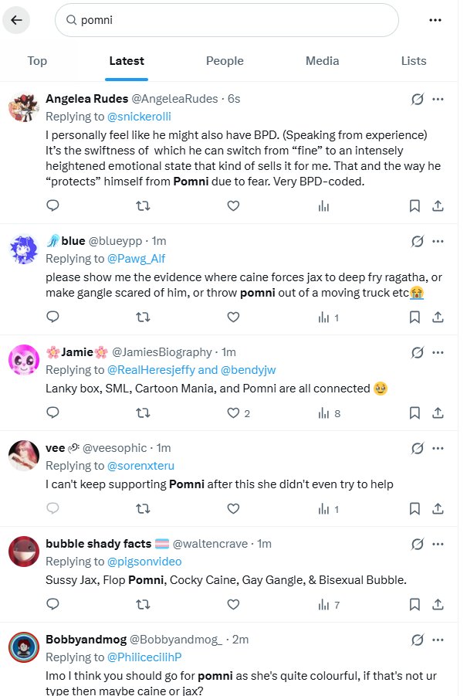
Task: Repost blue's tweet about caine
Action: pos(143,317)
